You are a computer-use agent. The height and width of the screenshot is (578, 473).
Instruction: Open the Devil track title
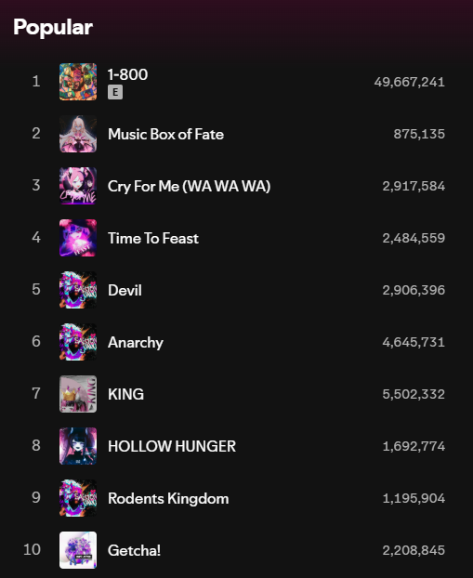click(125, 290)
